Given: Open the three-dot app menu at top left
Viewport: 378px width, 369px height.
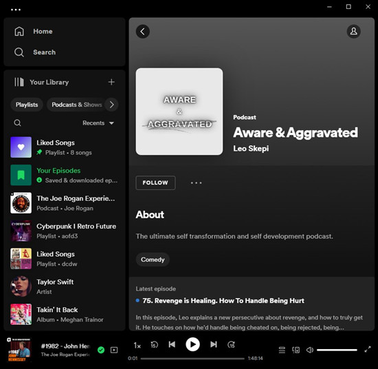Looking at the screenshot, I should click(16, 10).
